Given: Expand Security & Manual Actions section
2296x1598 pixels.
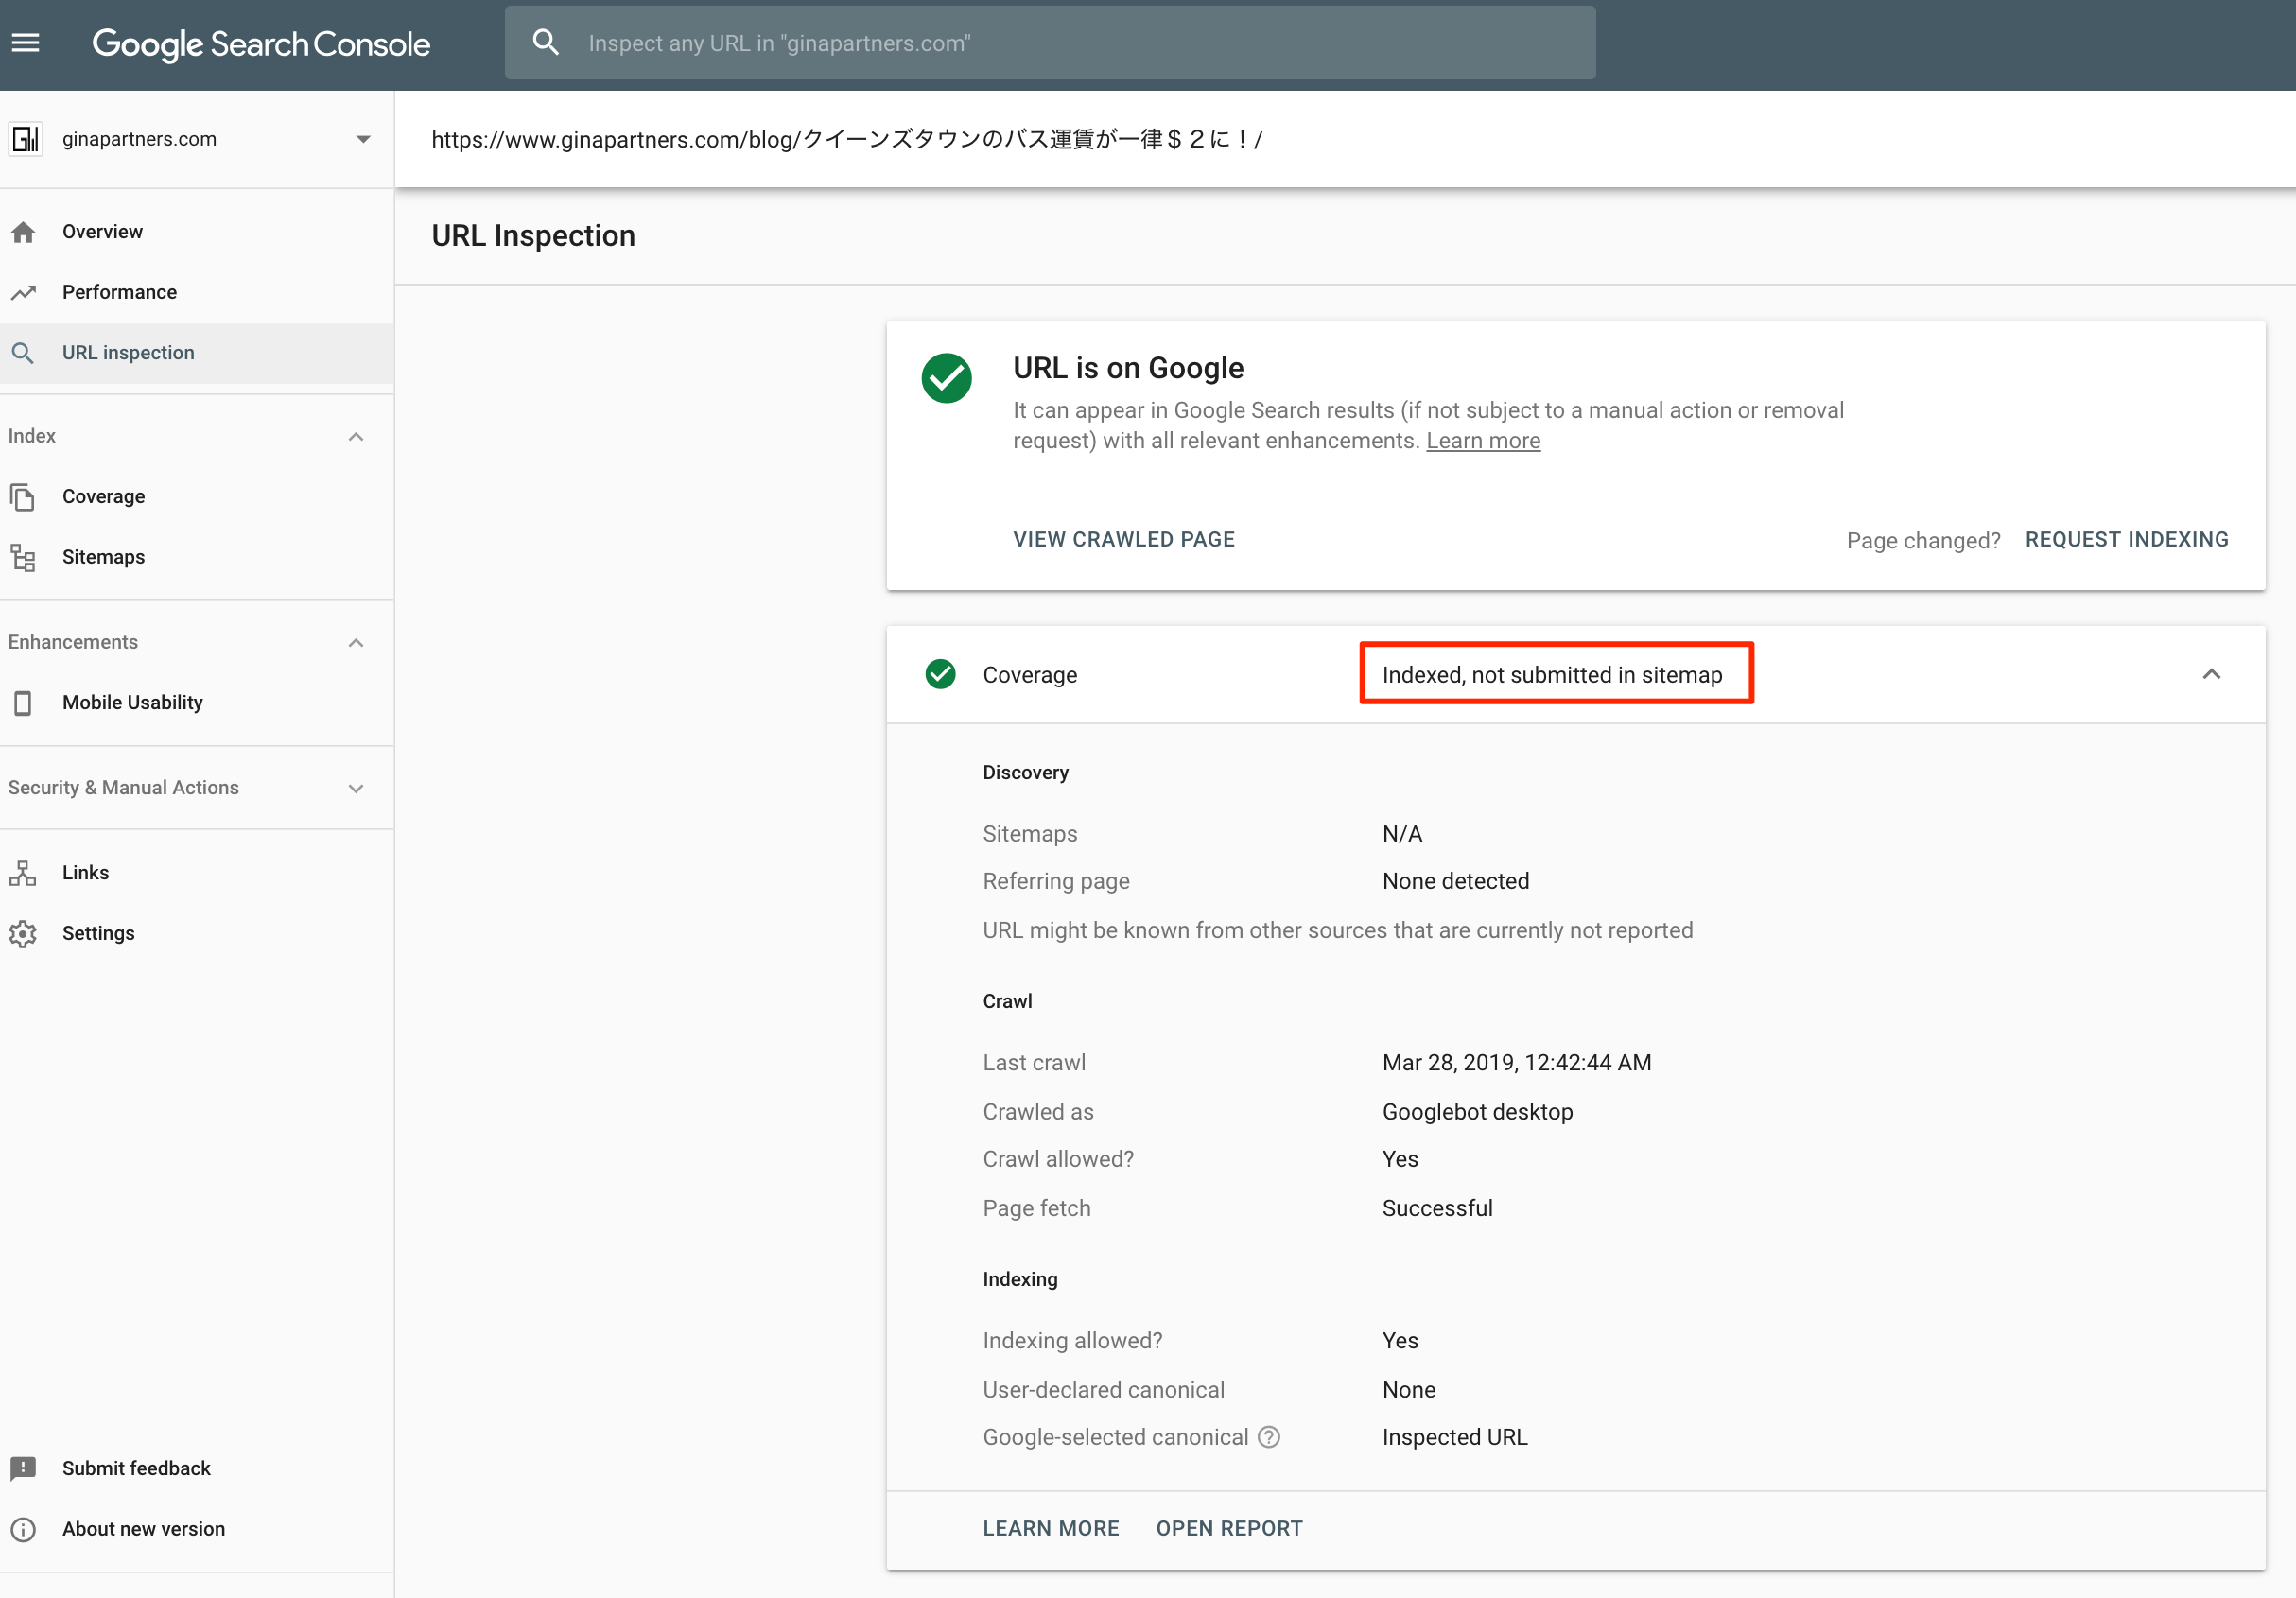Looking at the screenshot, I should [x=356, y=788].
